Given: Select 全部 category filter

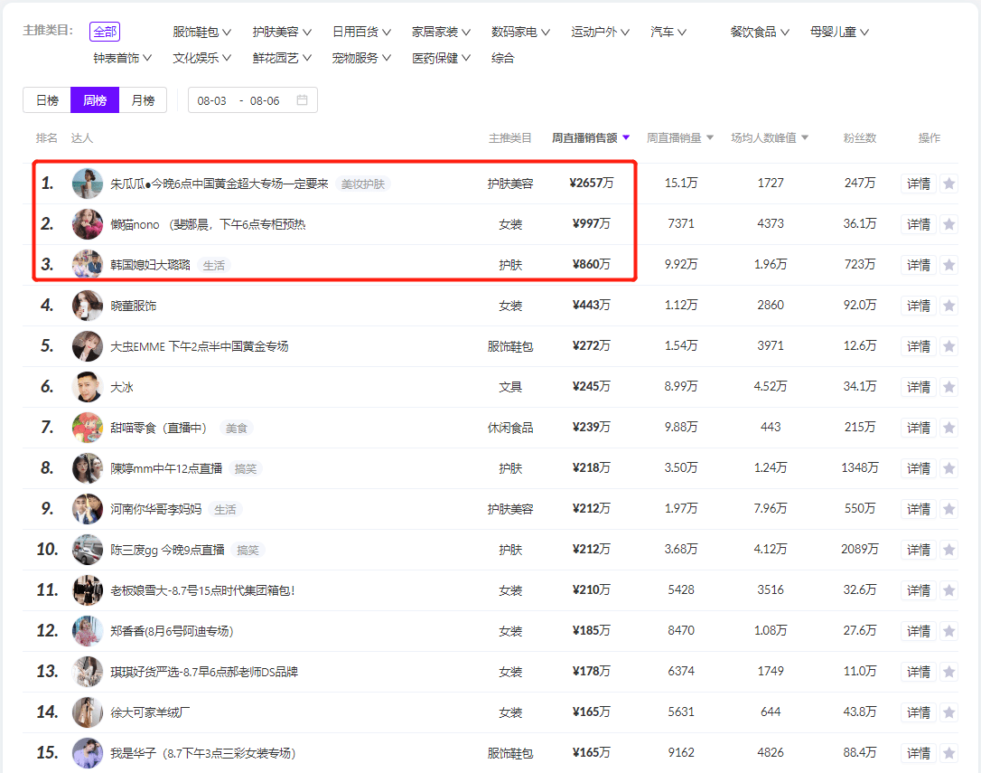Looking at the screenshot, I should 105,32.
